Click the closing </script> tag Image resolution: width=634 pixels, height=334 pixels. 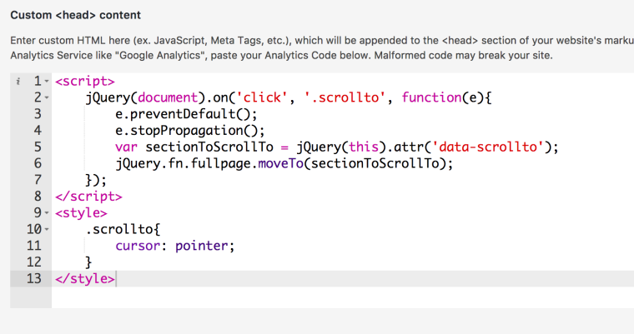pyautogui.click(x=88, y=197)
